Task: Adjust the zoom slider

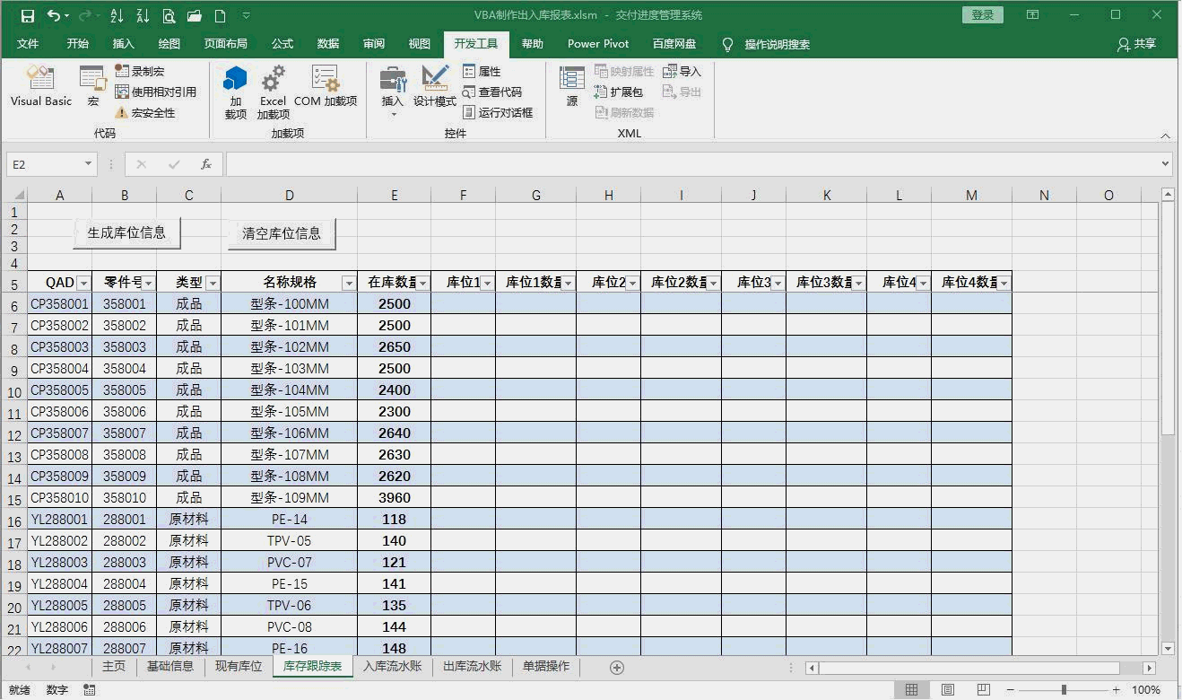Action: tap(1064, 690)
